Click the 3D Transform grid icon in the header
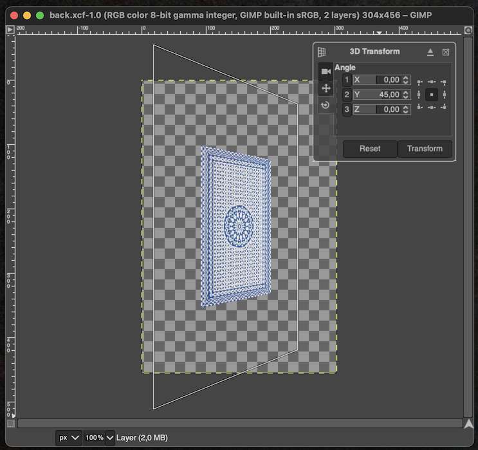 coord(322,52)
